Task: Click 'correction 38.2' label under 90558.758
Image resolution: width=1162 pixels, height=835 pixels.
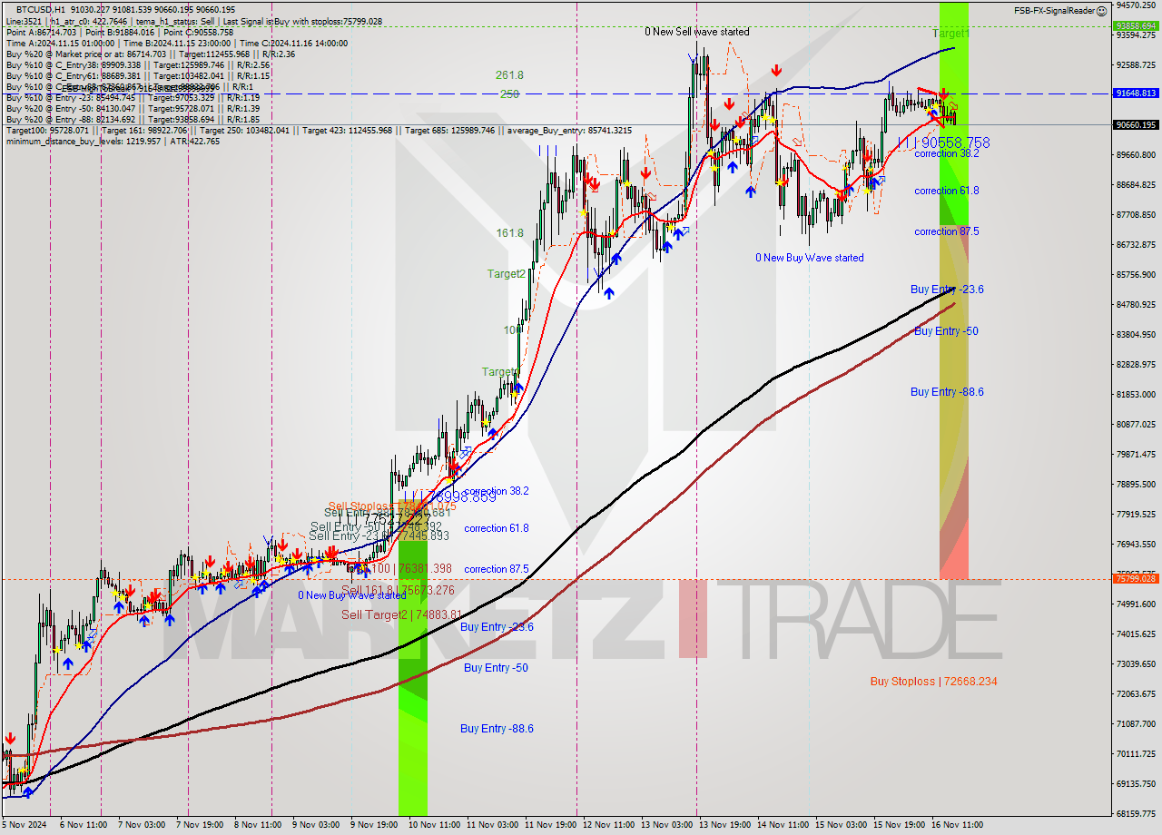Action: pos(946,154)
